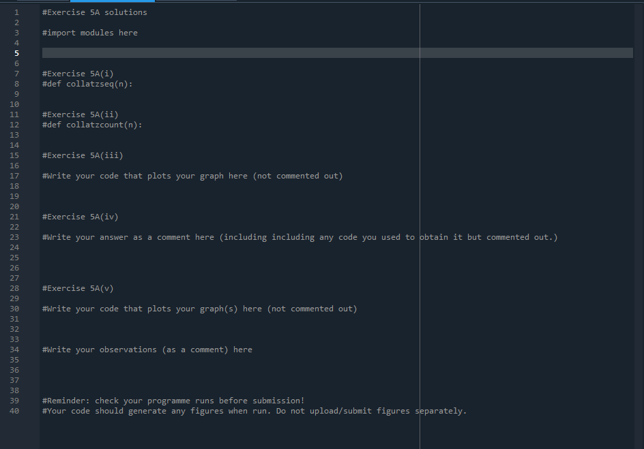Click the comment about not uploading figures separately
Screen dimensions: 644x449
[x=254, y=410]
